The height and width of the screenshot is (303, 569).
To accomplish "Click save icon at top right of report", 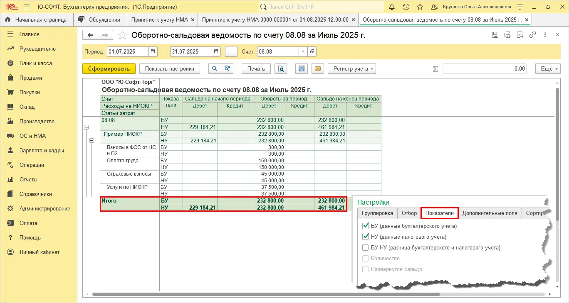I will (495, 35).
